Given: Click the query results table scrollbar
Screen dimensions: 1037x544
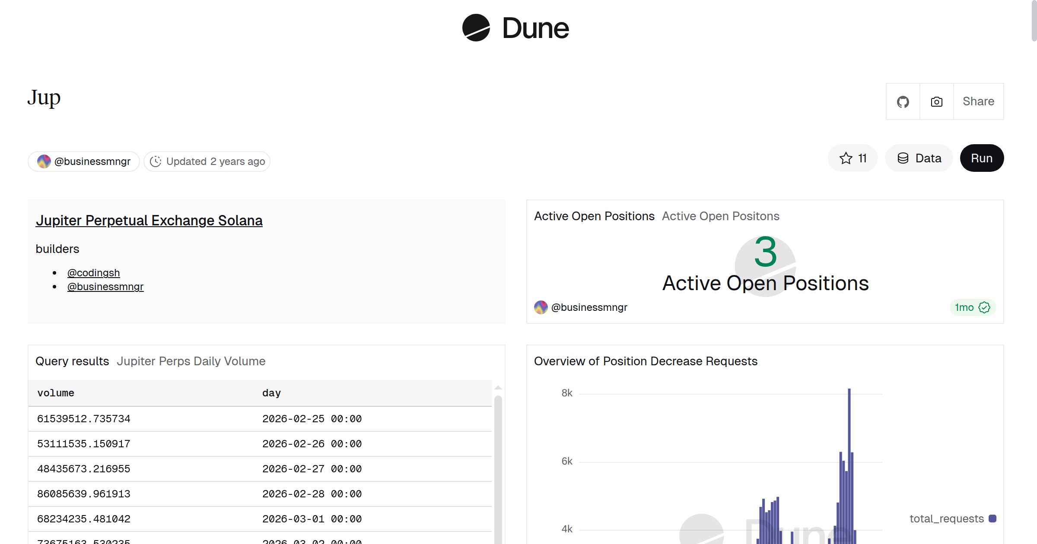Looking at the screenshot, I should click(x=498, y=466).
